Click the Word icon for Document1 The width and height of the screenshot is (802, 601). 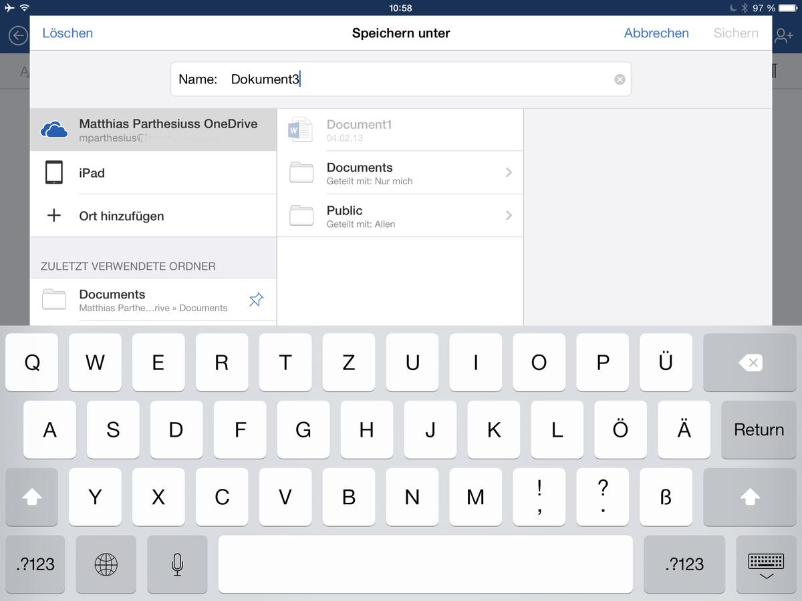click(301, 130)
